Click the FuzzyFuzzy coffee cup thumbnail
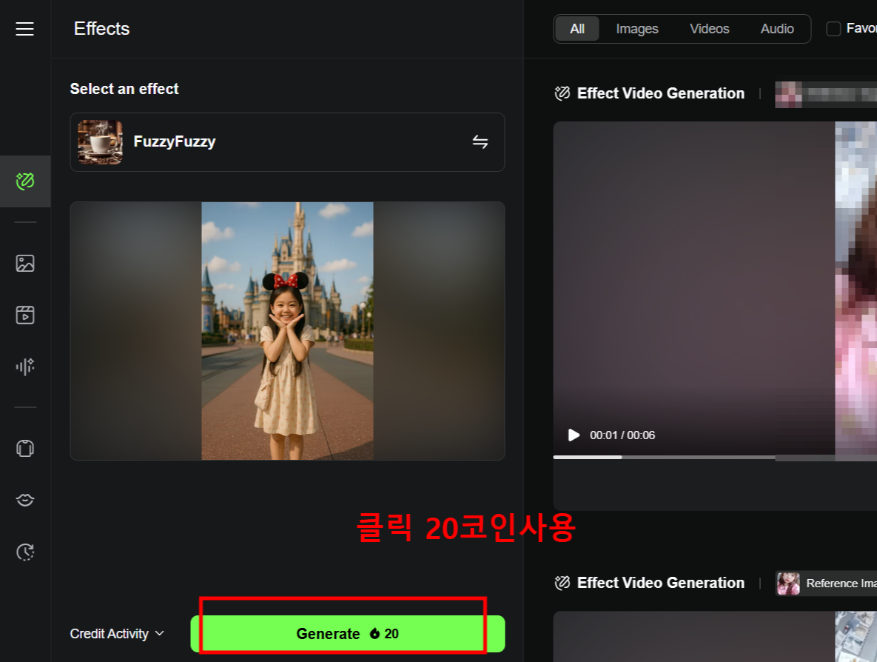This screenshot has height=662, width=877. [x=100, y=141]
